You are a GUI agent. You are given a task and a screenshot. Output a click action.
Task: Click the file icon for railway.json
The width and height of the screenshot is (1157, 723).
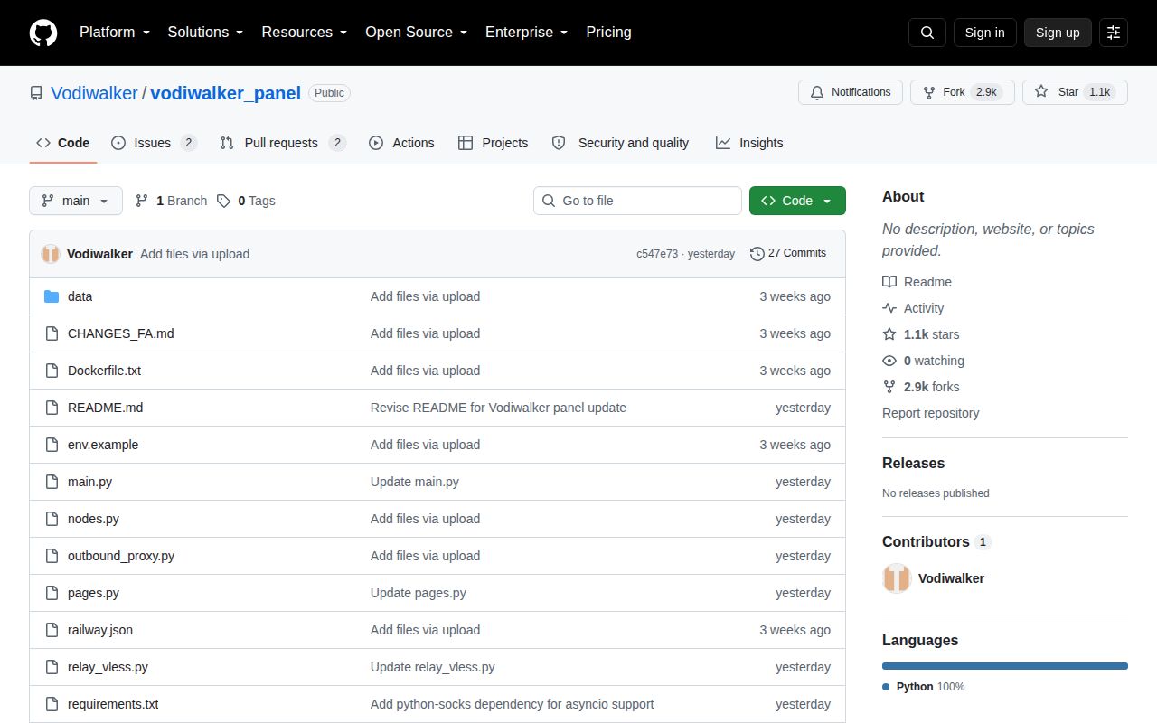click(52, 630)
